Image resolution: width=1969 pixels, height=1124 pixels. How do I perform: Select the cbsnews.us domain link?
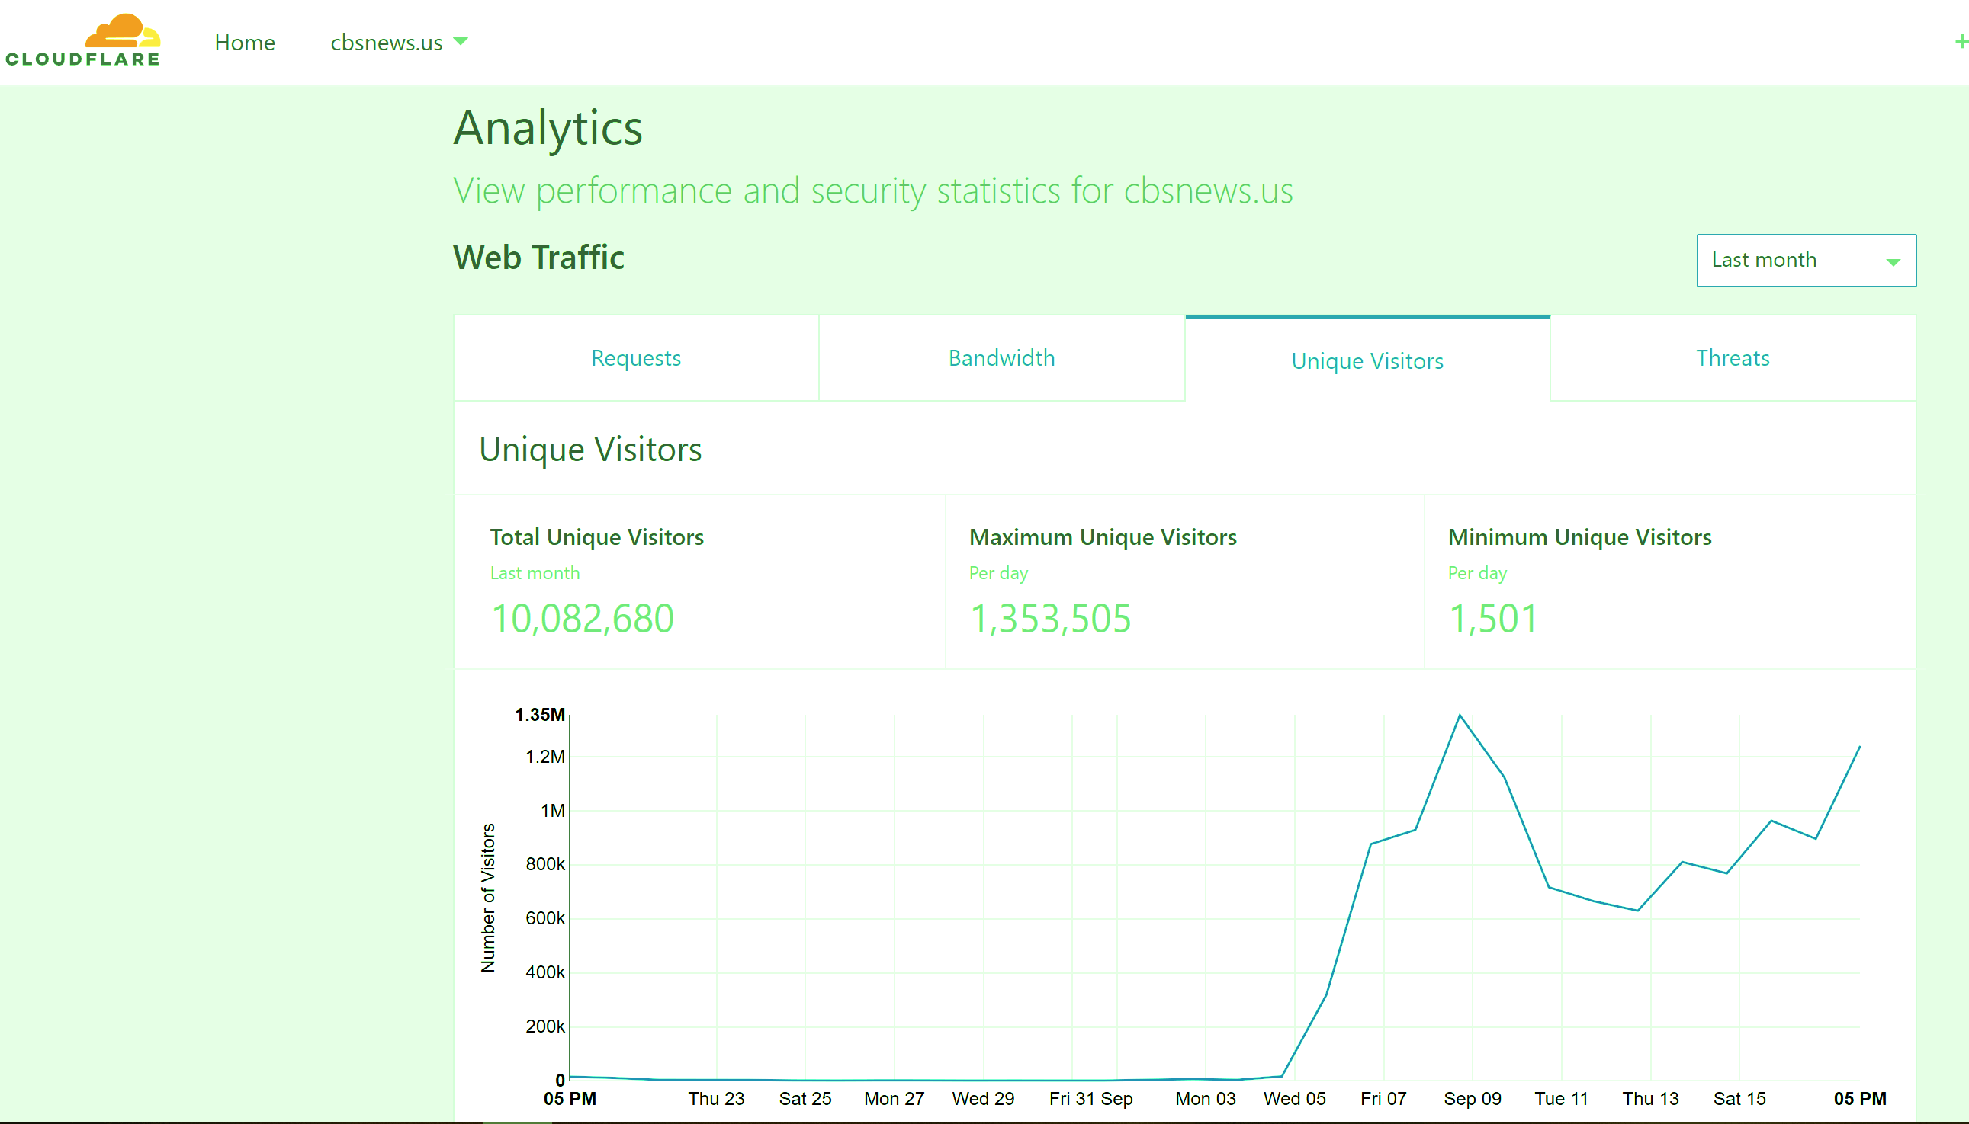pyautogui.click(x=386, y=43)
